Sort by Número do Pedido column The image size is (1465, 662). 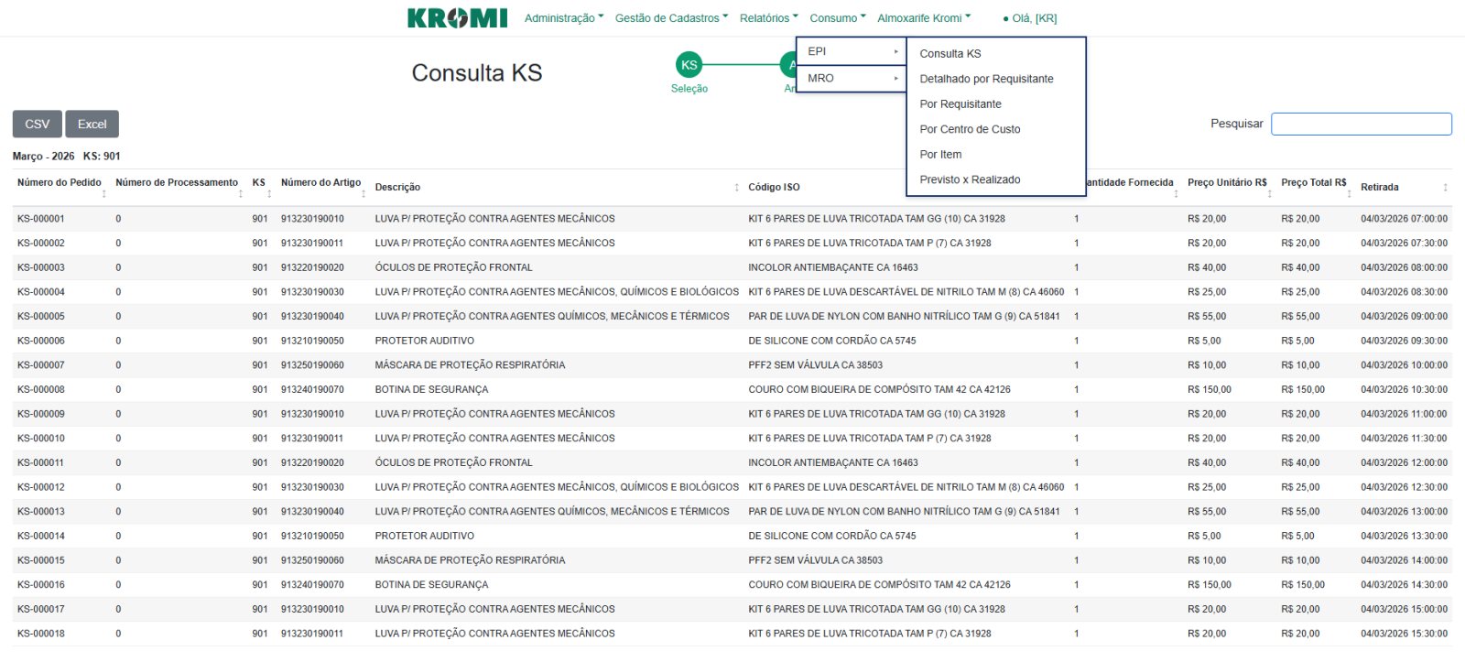point(61,186)
